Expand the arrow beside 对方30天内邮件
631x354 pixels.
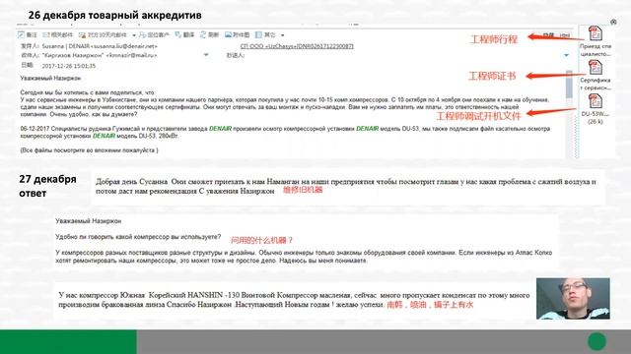(134, 35)
